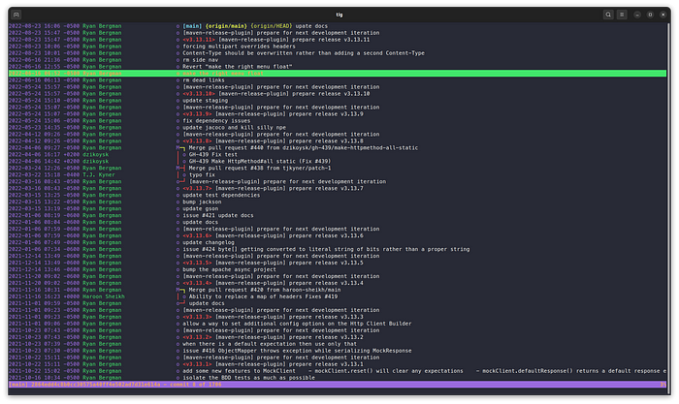Click the [main] branch label
Viewport: 679px width, 404px height.
coord(192,26)
